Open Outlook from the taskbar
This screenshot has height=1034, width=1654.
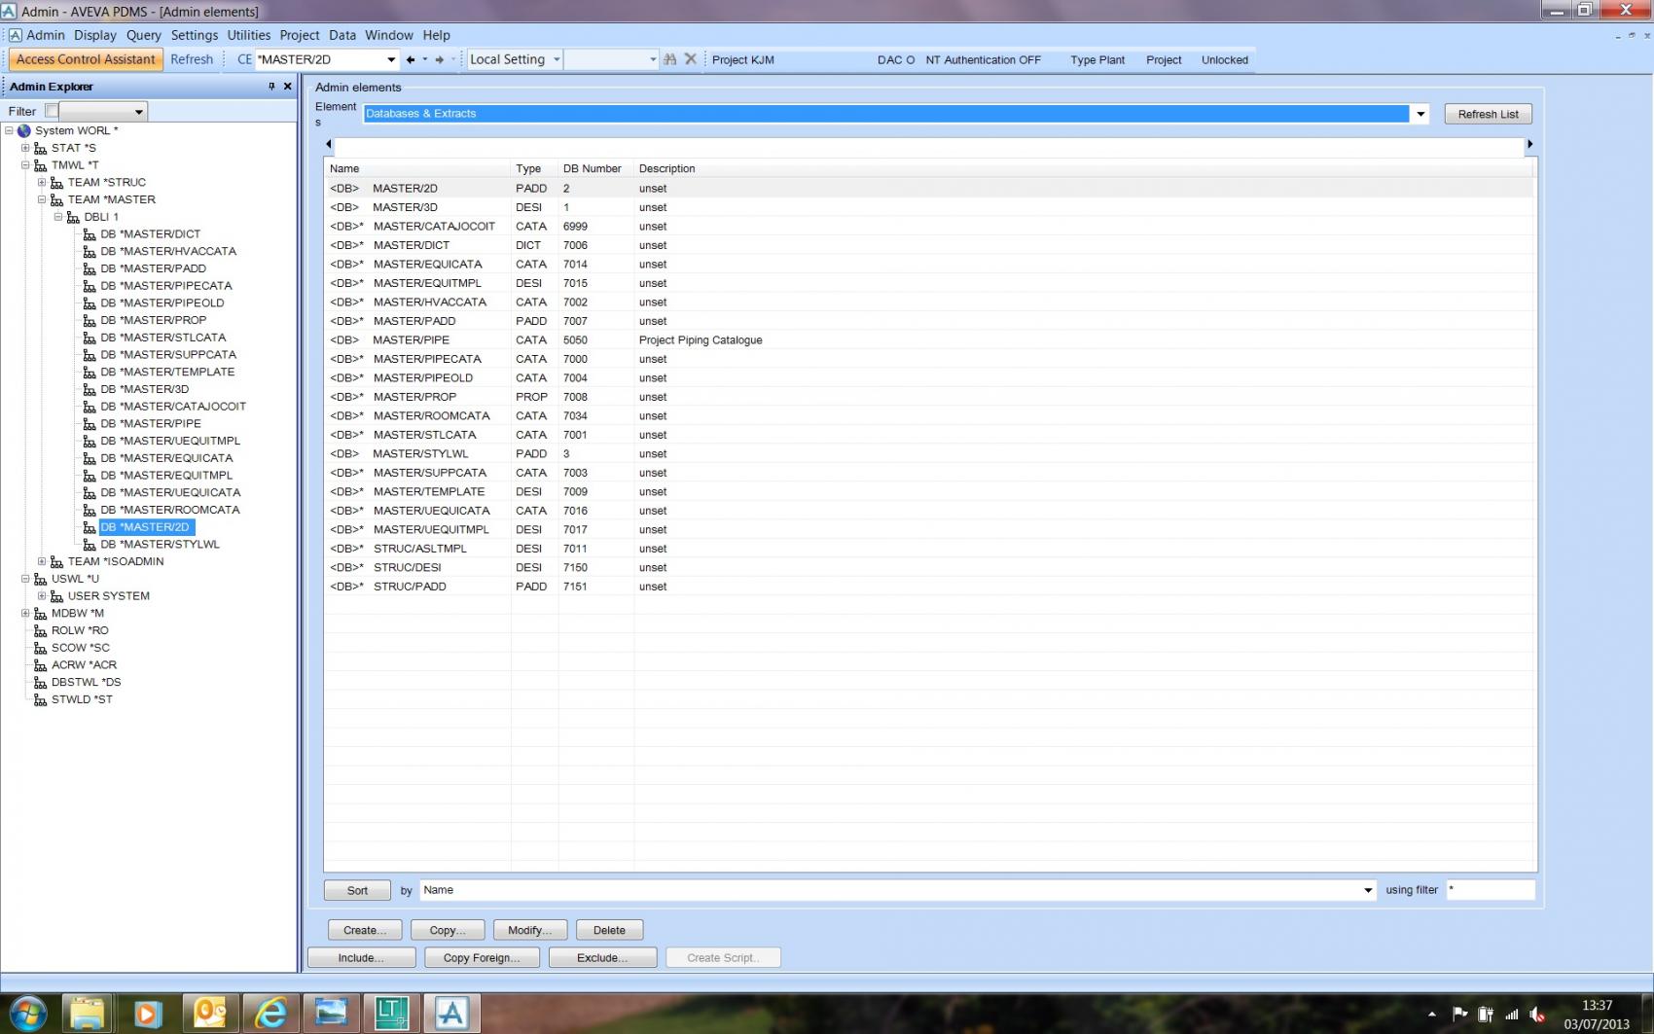(209, 1014)
